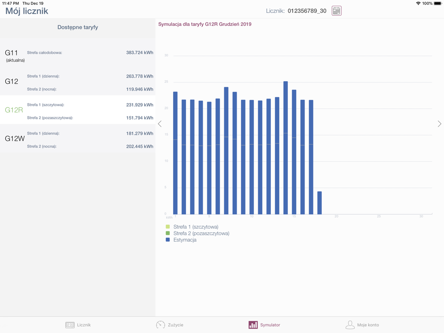Go to previous month with left chevron
The width and height of the screenshot is (444, 333).
click(160, 124)
